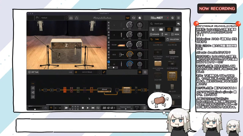This screenshot has height=136, width=243.
Task: Solo mic channel 1
Action: tap(109, 25)
